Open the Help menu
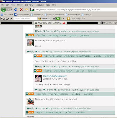Viewport: 117px width, 118px height. click(x=54, y=5)
